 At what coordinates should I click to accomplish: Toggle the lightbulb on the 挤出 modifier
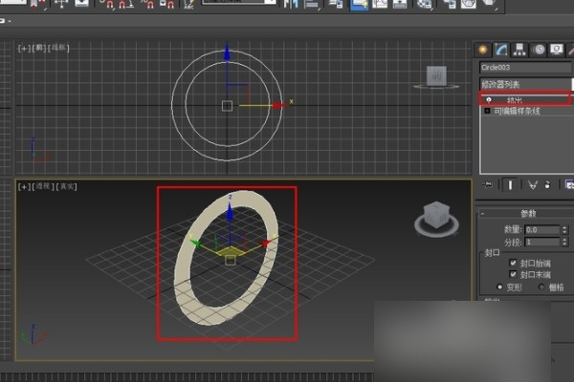pyautogui.click(x=489, y=99)
